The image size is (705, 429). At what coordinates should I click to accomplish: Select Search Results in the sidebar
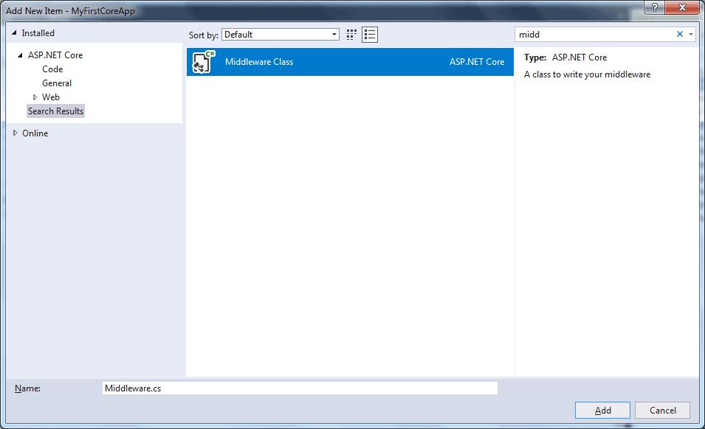(55, 111)
